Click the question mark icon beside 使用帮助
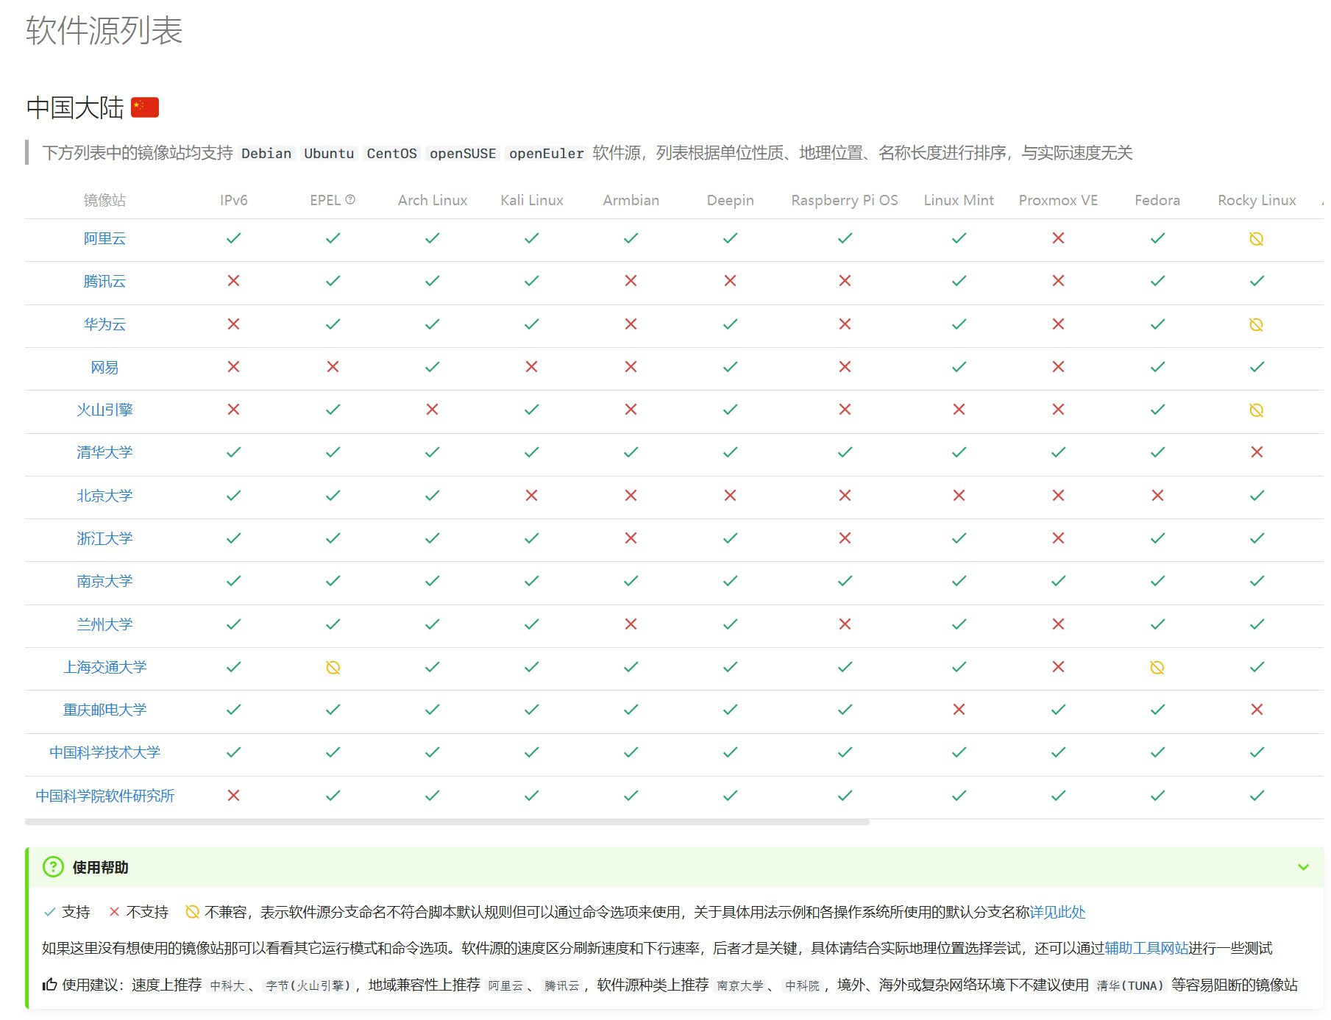This screenshot has height=1020, width=1331. tap(53, 867)
